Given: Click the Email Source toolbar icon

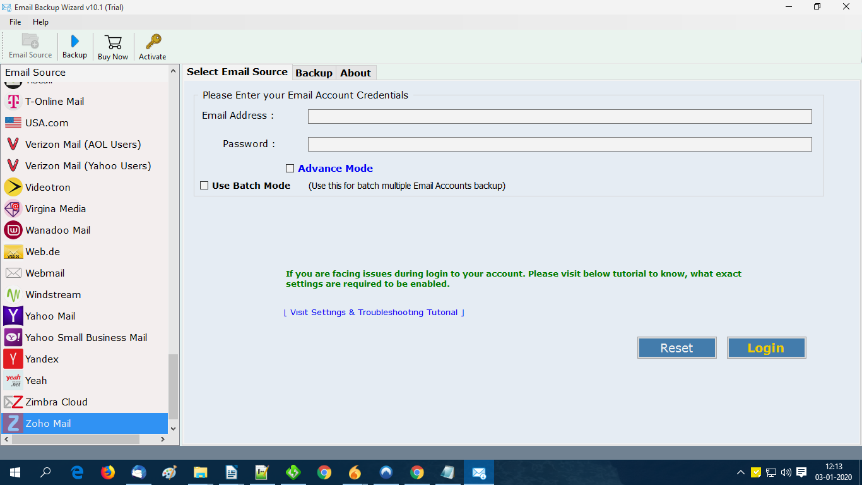Looking at the screenshot, I should (30, 41).
